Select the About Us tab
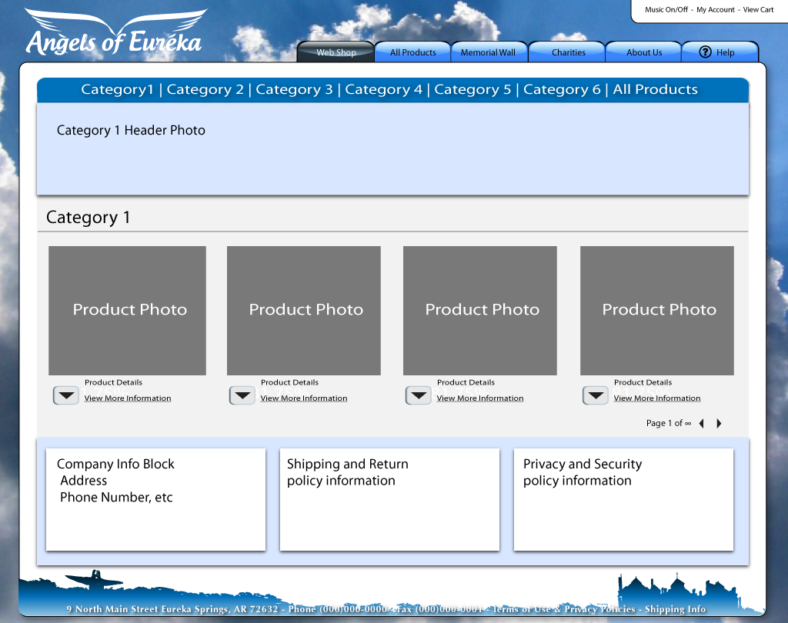The image size is (788, 623). [x=643, y=52]
